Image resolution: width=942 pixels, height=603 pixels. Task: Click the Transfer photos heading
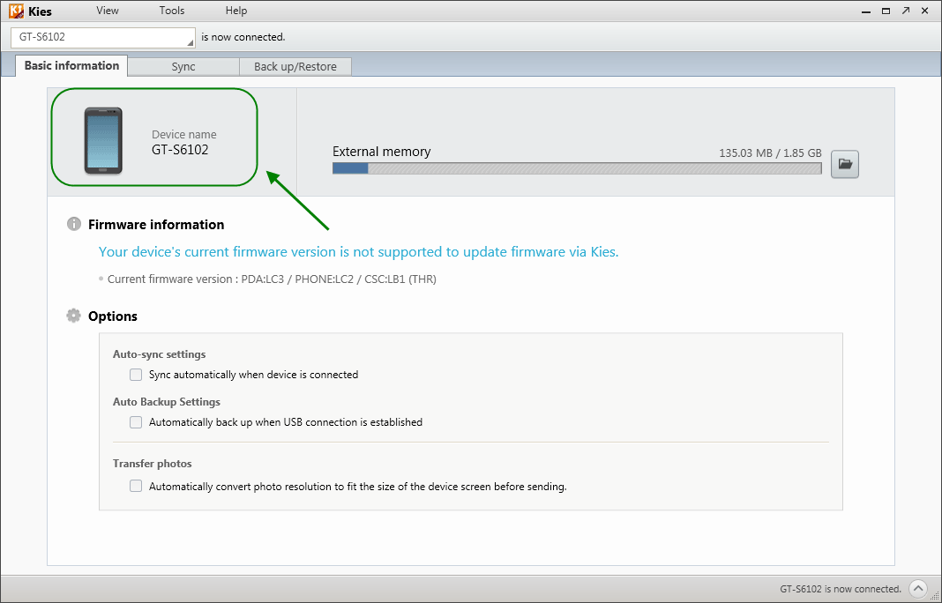pos(152,464)
